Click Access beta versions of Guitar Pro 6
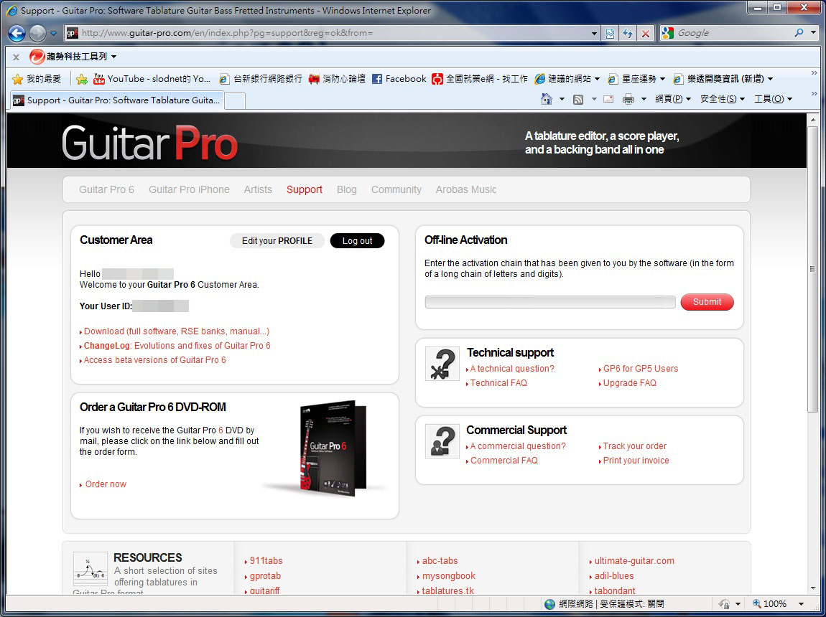 click(x=155, y=359)
